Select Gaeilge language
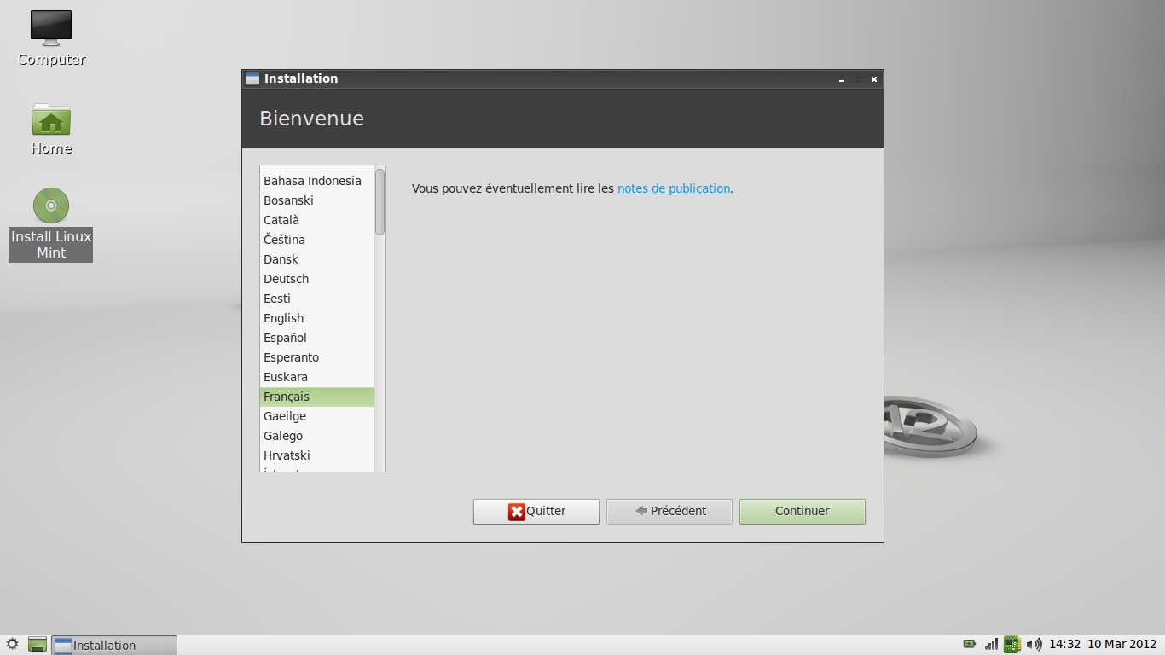This screenshot has height=655, width=1165. point(316,416)
